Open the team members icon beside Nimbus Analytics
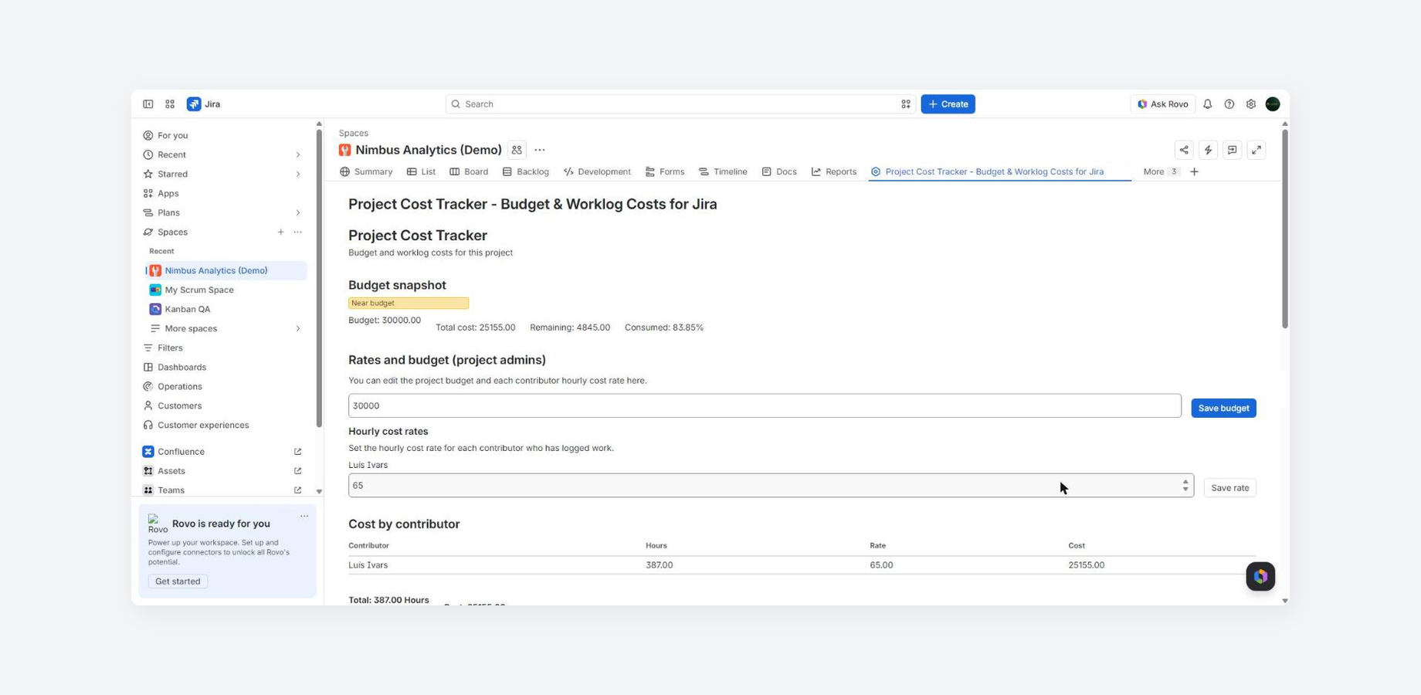This screenshot has width=1421, height=695. click(x=517, y=150)
